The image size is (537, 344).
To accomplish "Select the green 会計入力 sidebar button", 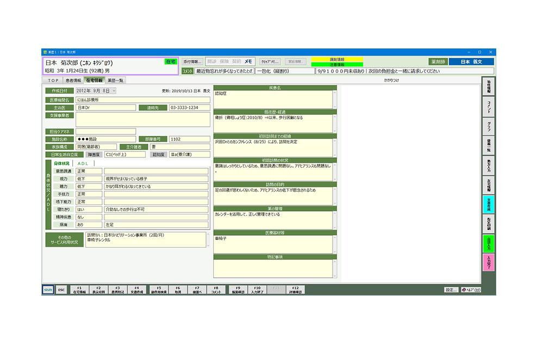I will 489,243.
